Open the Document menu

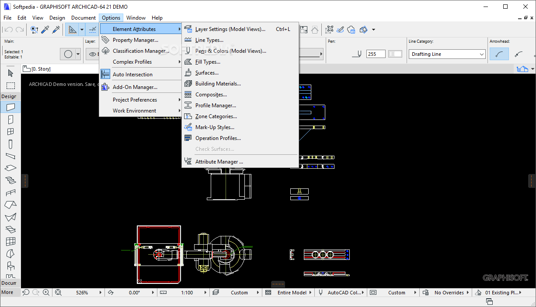click(x=84, y=18)
